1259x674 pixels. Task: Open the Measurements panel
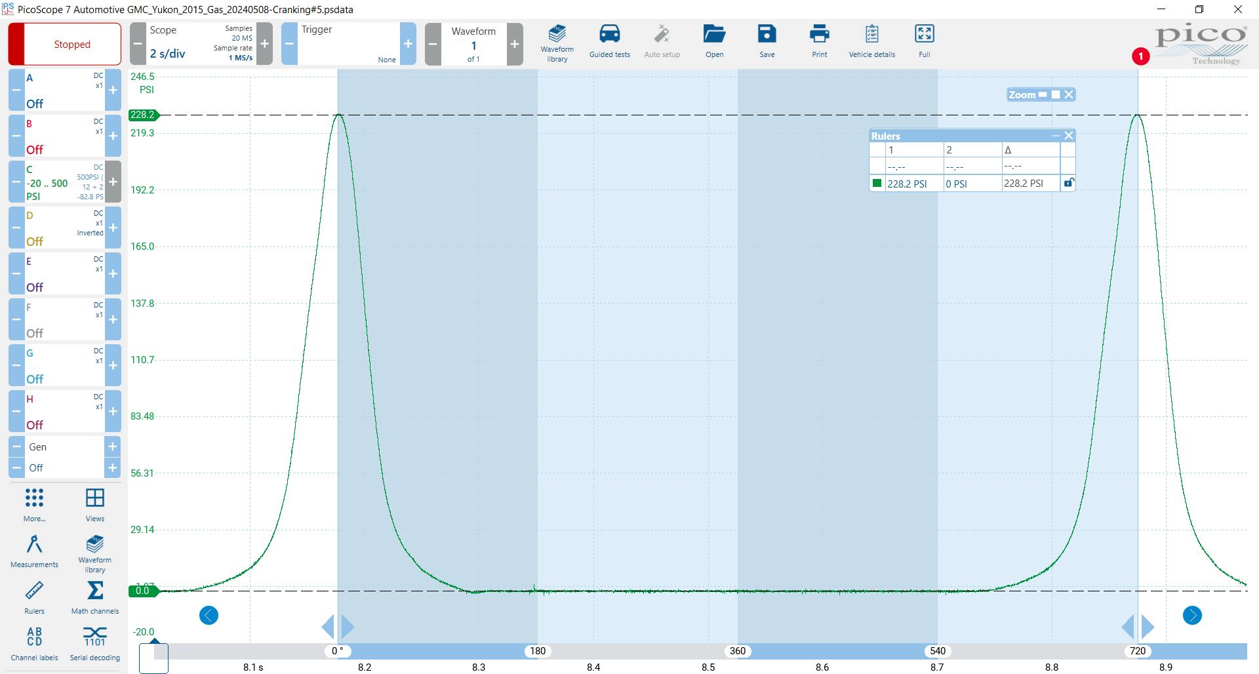click(x=34, y=551)
